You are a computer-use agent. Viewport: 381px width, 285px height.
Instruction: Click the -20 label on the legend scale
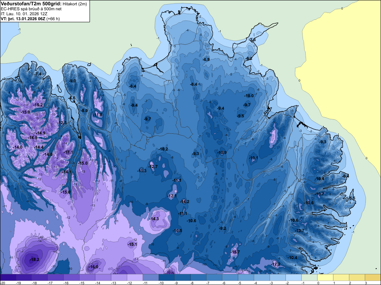tap(3, 283)
